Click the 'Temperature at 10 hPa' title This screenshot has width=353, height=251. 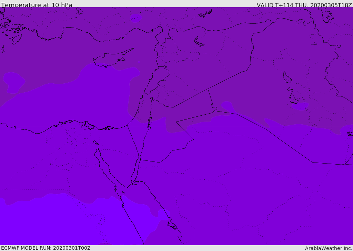[37, 5]
